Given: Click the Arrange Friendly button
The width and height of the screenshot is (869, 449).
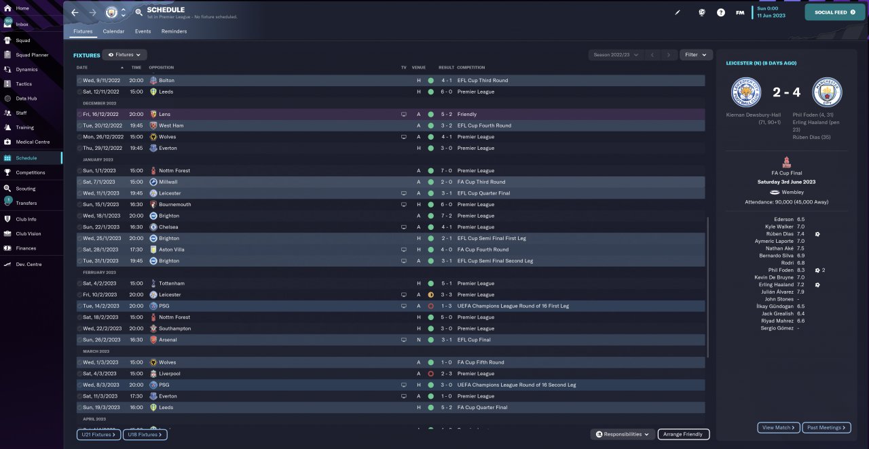Looking at the screenshot, I should pyautogui.click(x=683, y=434).
